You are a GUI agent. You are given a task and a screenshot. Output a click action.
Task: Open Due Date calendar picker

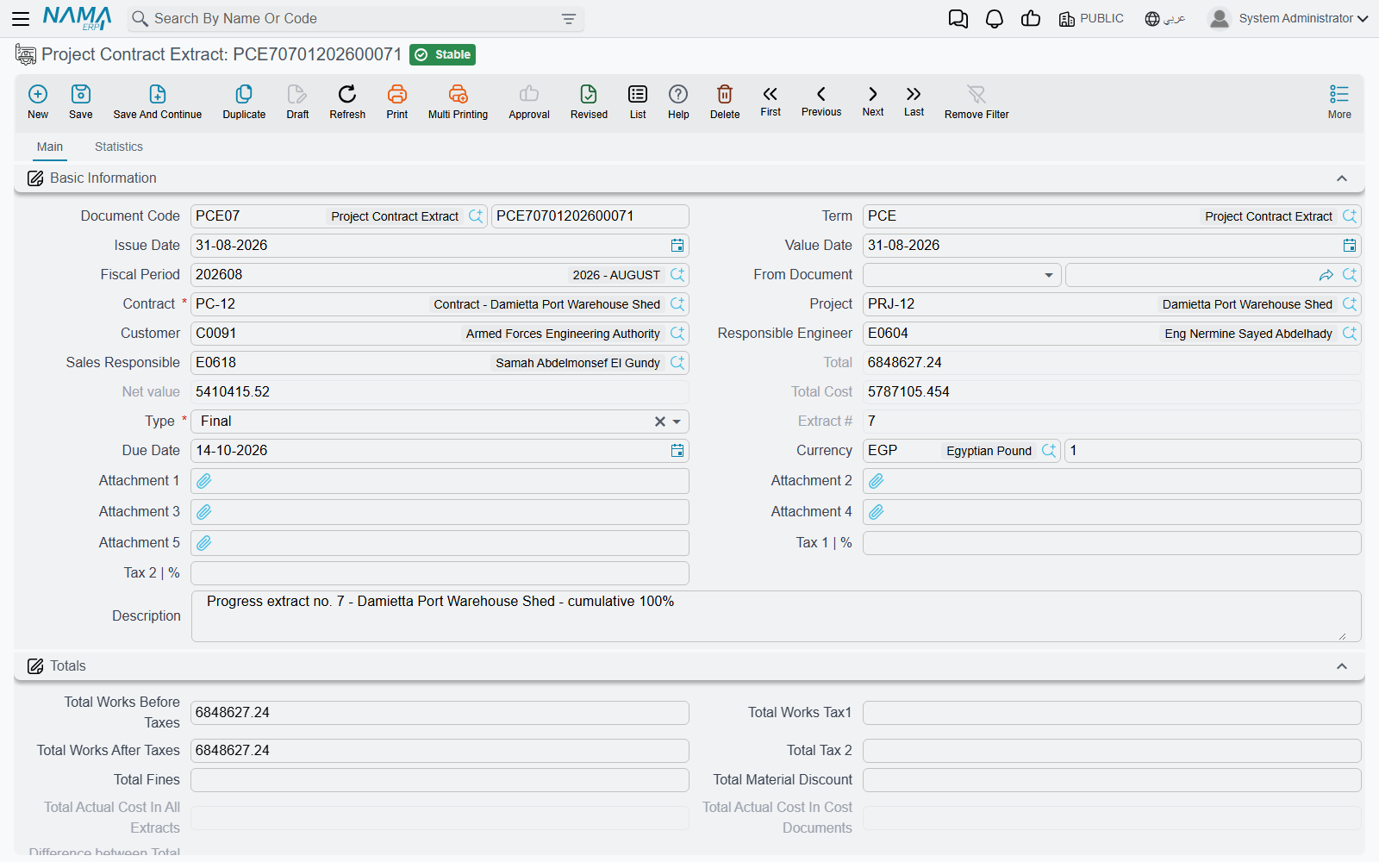point(677,451)
